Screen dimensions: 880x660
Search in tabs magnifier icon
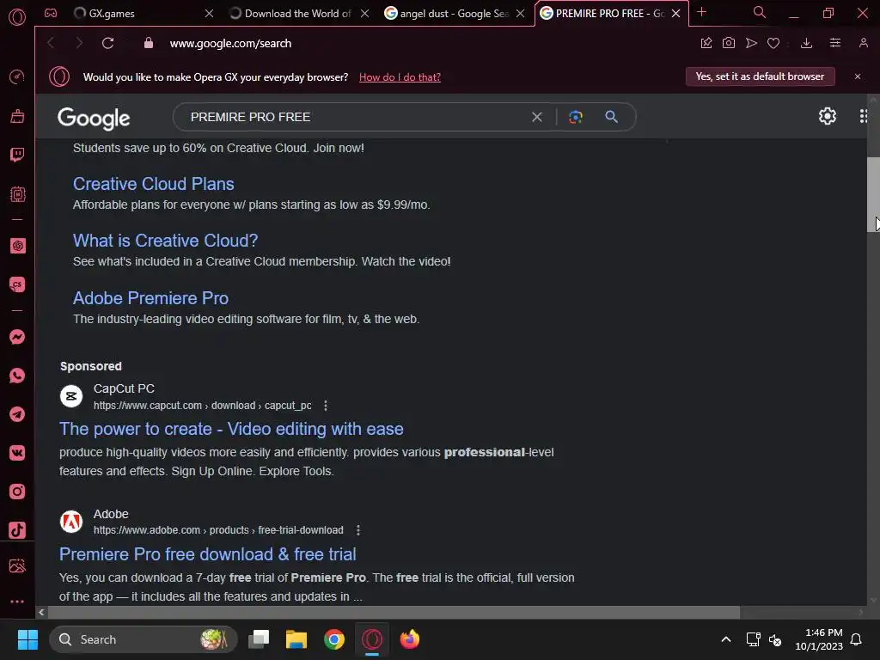[x=760, y=12]
